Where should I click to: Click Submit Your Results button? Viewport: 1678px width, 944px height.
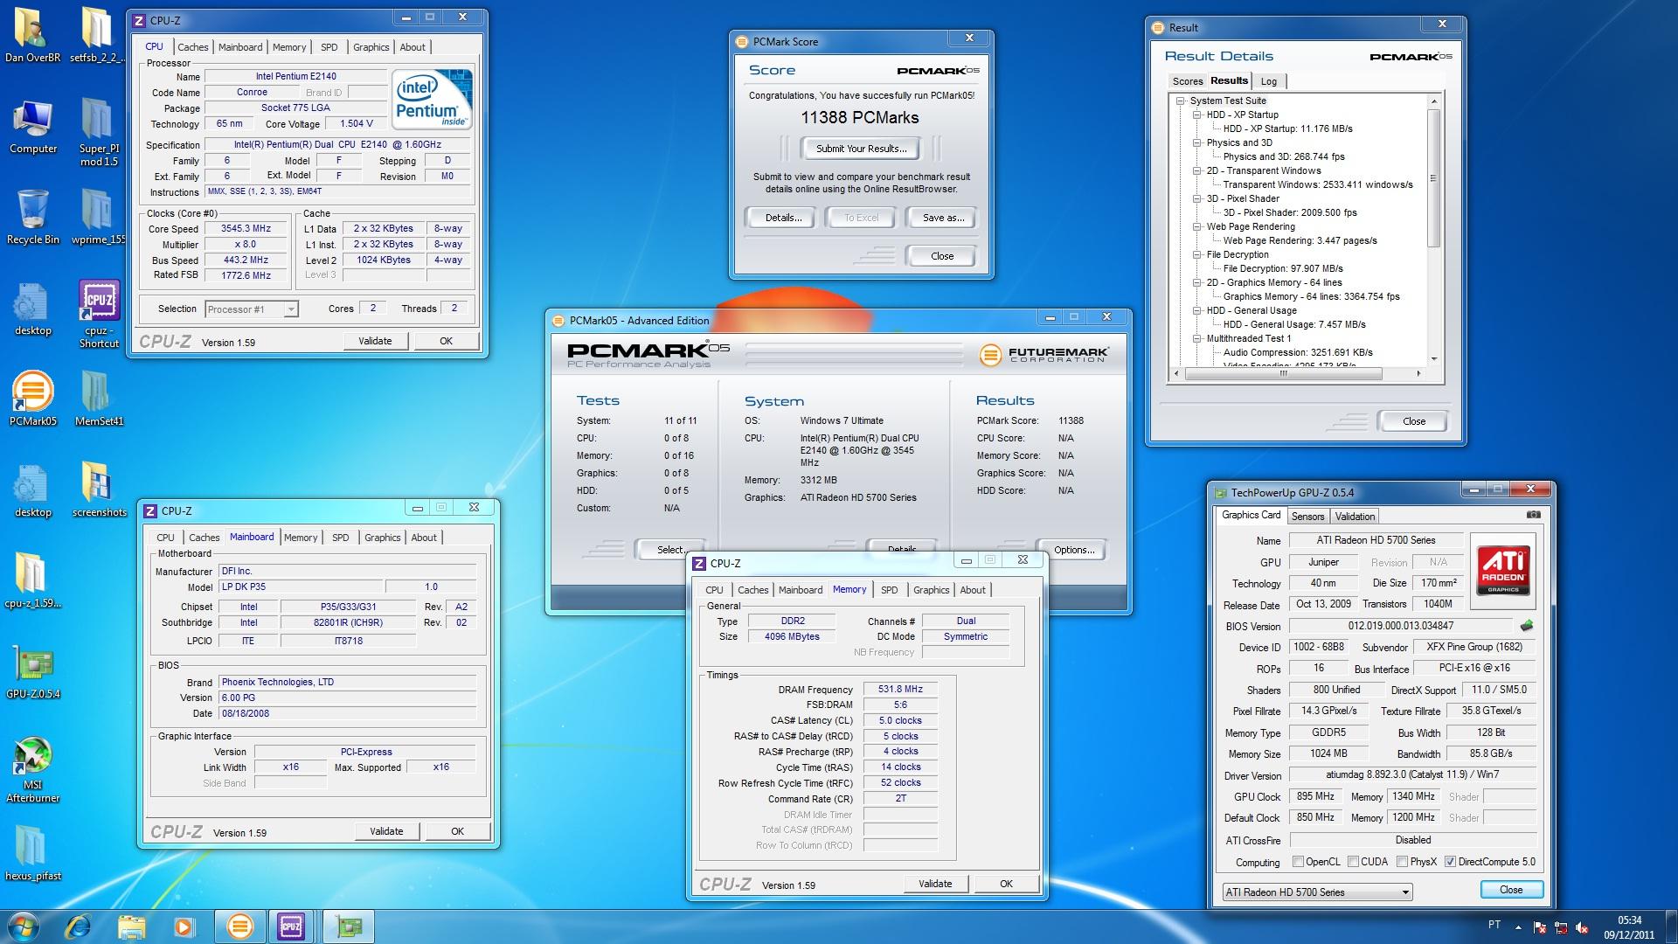pos(861,149)
